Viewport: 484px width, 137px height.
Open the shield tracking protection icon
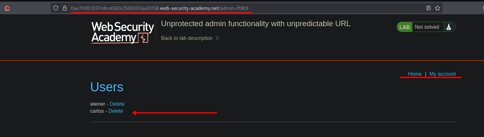tap(56, 8)
